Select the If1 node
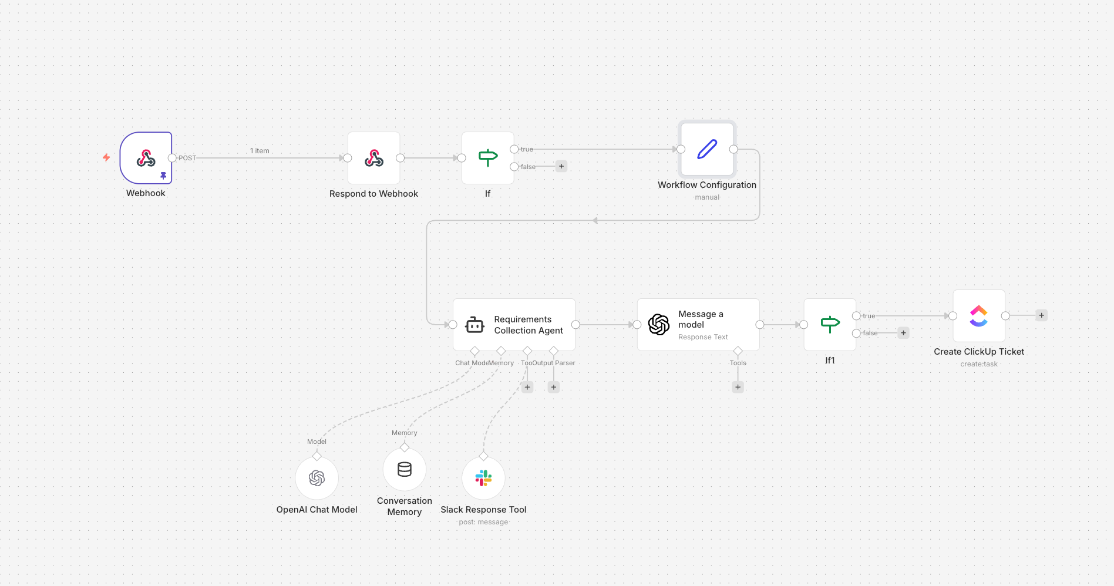 coord(830,325)
